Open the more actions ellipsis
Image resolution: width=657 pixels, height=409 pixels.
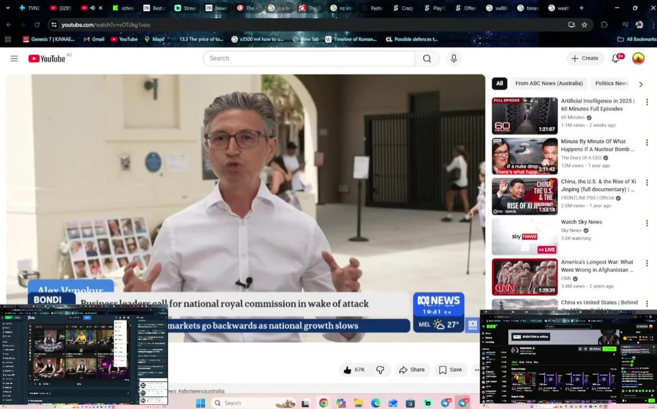point(476,370)
